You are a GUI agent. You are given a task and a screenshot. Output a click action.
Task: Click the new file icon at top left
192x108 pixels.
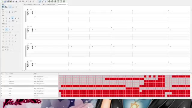point(2,1)
